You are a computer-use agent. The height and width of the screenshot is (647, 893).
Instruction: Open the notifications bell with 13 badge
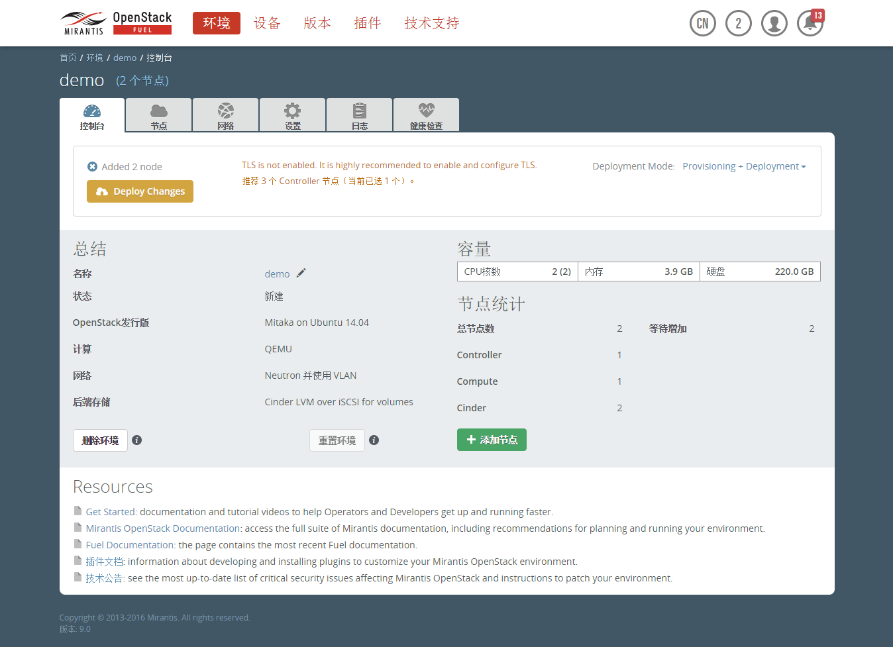810,23
